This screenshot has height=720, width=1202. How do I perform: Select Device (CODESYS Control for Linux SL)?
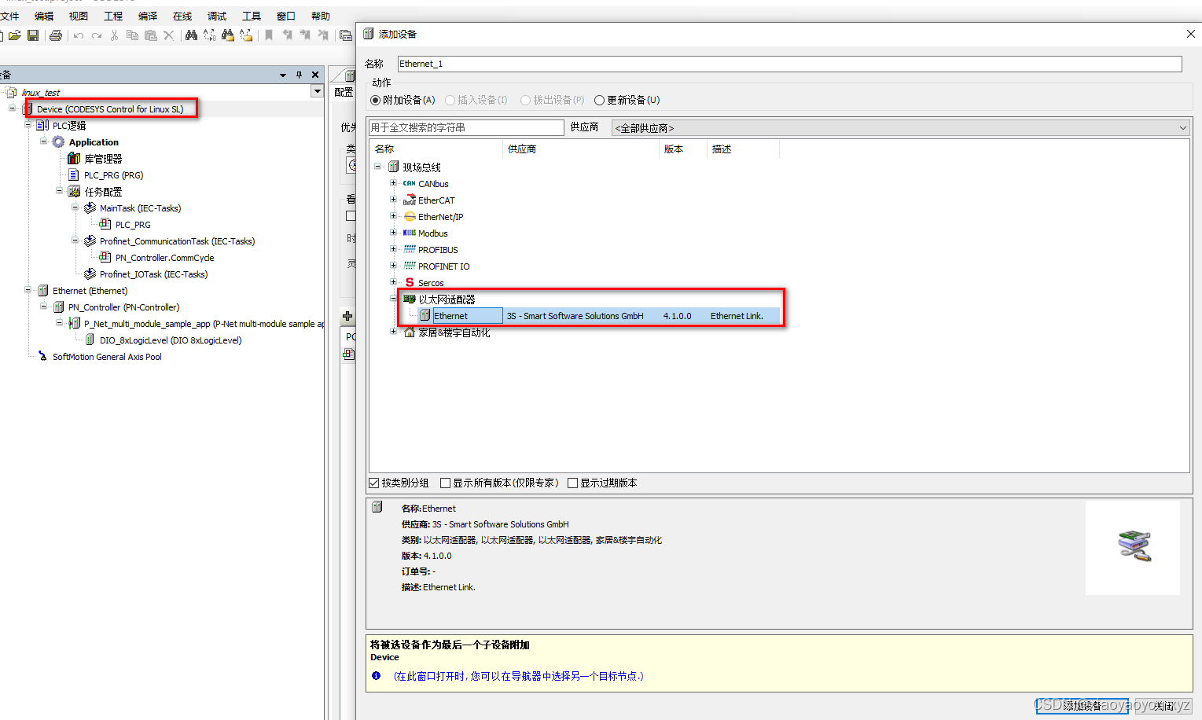point(110,109)
